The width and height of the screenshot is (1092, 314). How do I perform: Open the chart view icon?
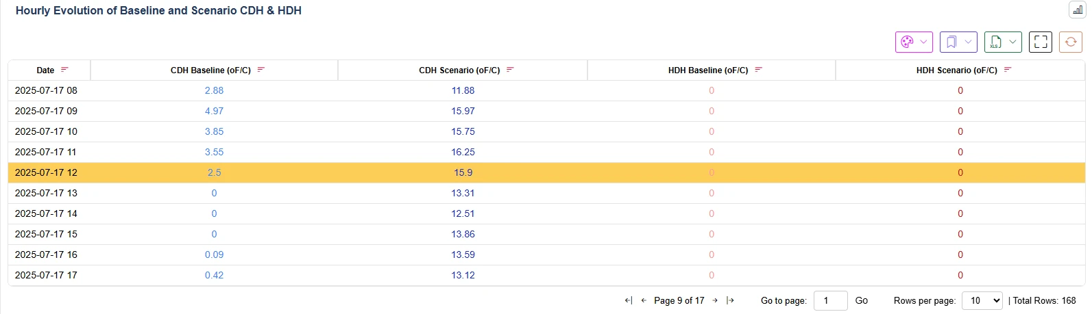pyautogui.click(x=1078, y=10)
